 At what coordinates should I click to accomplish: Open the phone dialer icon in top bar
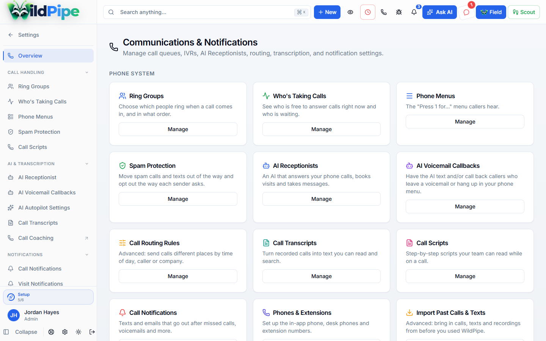[384, 12]
